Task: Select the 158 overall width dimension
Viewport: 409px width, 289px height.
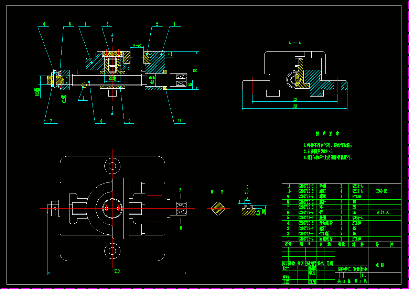Action: click(294, 106)
